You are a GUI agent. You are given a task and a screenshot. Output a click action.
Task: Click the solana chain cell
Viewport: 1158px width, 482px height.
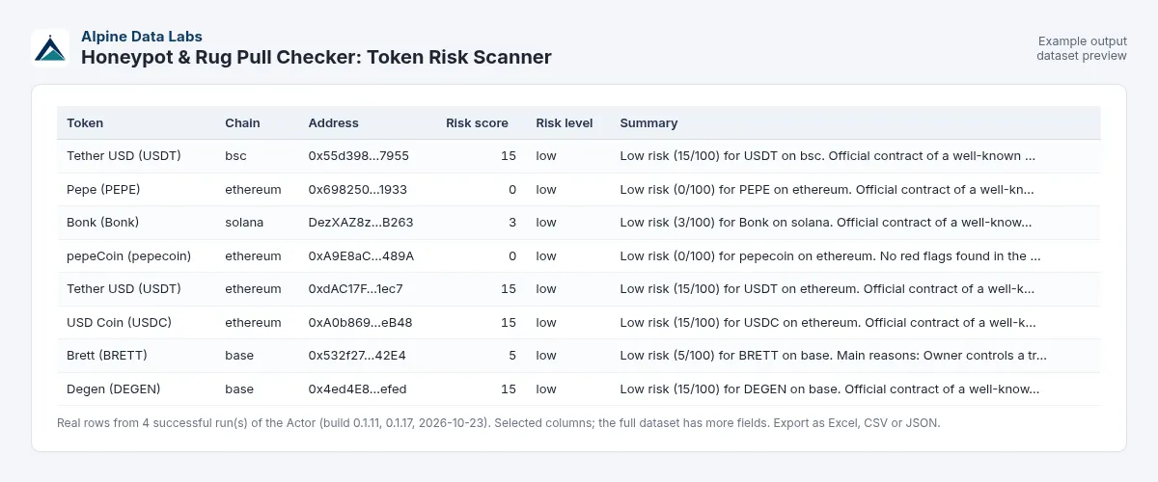pyautogui.click(x=245, y=223)
